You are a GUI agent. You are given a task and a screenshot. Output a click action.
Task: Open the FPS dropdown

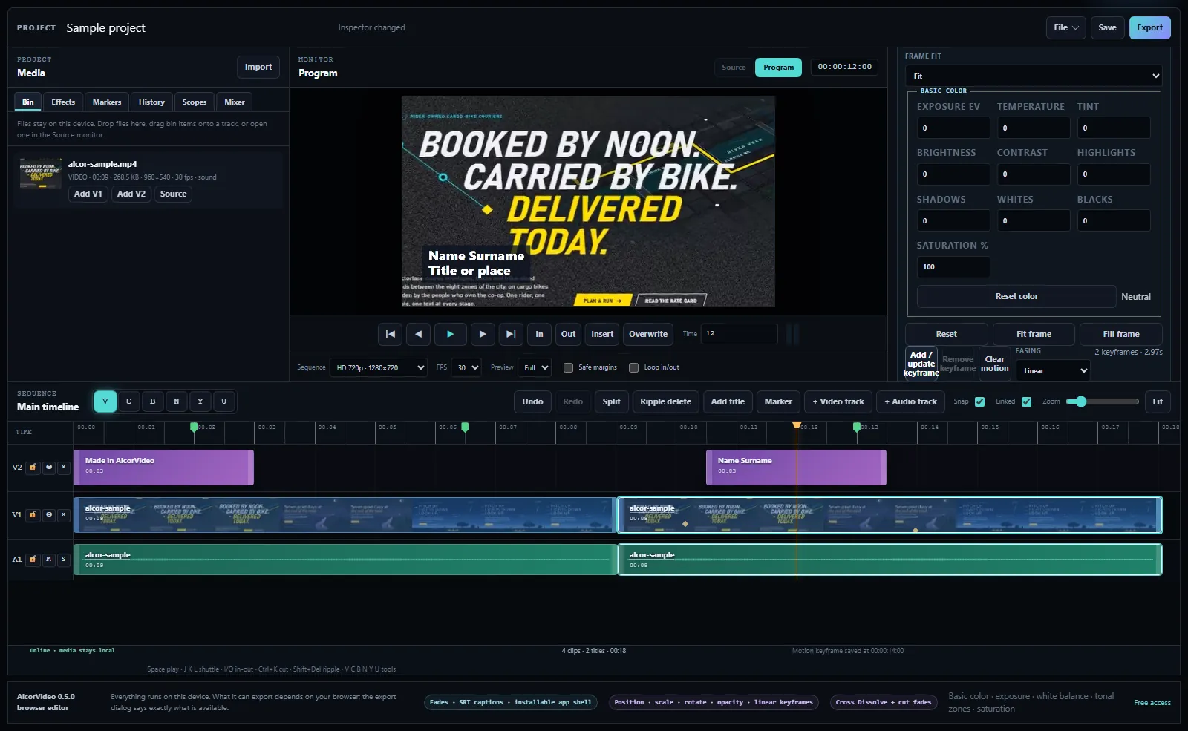click(467, 367)
